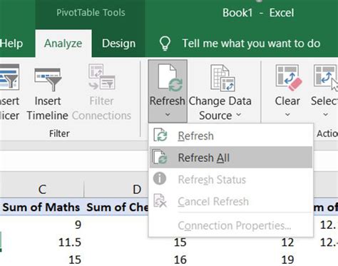Click the Book1 - Excel title text
This screenshot has width=338, height=266.
click(258, 13)
